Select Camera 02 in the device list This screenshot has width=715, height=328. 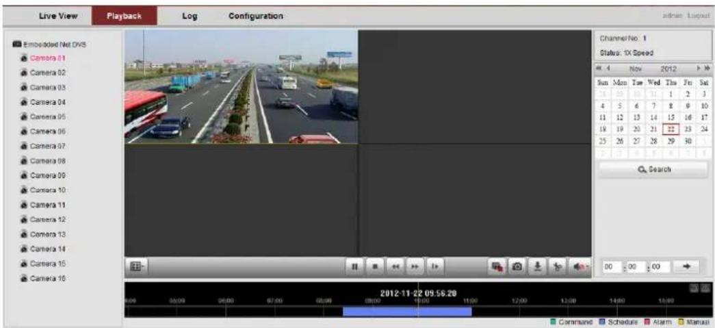(x=44, y=73)
